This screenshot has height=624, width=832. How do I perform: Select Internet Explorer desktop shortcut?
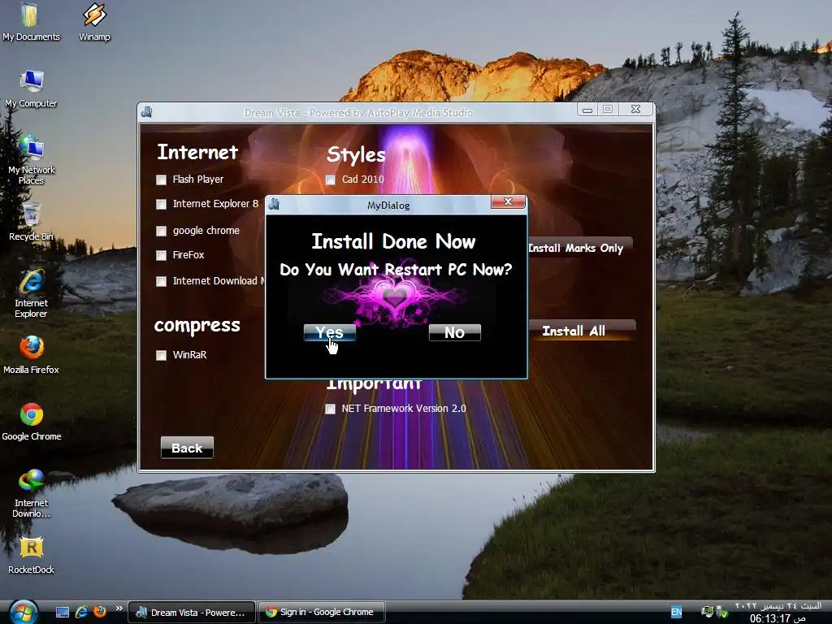click(x=31, y=293)
